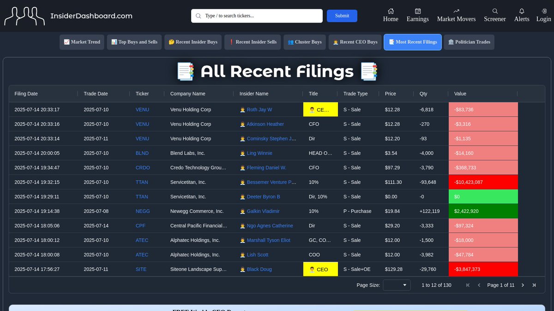The width and height of the screenshot is (554, 311).
Task: Open the Top Buys and Sells tab
Action: pos(134,42)
